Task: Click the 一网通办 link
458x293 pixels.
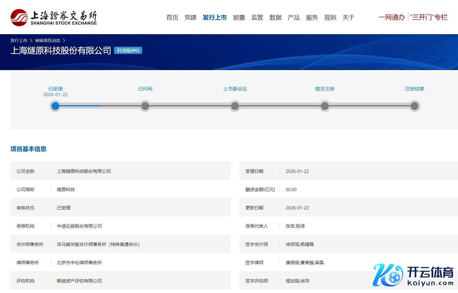Action: tap(392, 17)
